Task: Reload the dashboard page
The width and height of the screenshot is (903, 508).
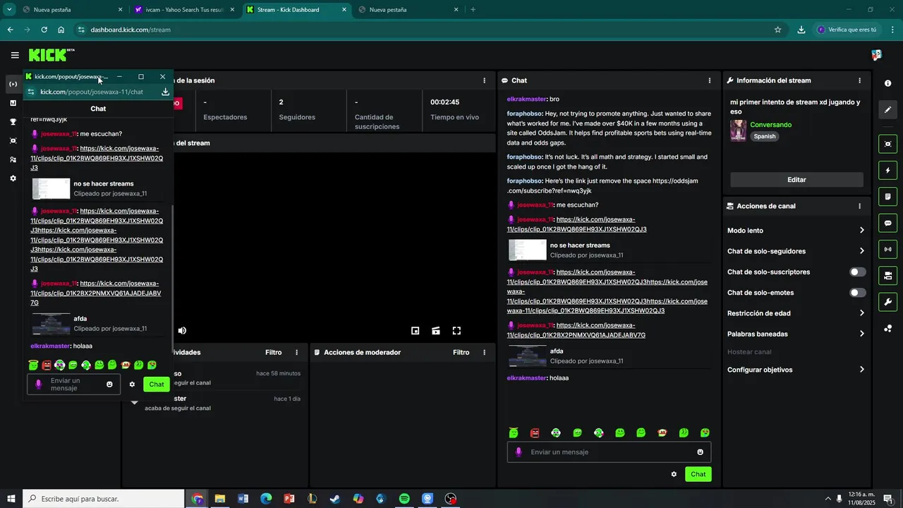Action: pyautogui.click(x=44, y=30)
